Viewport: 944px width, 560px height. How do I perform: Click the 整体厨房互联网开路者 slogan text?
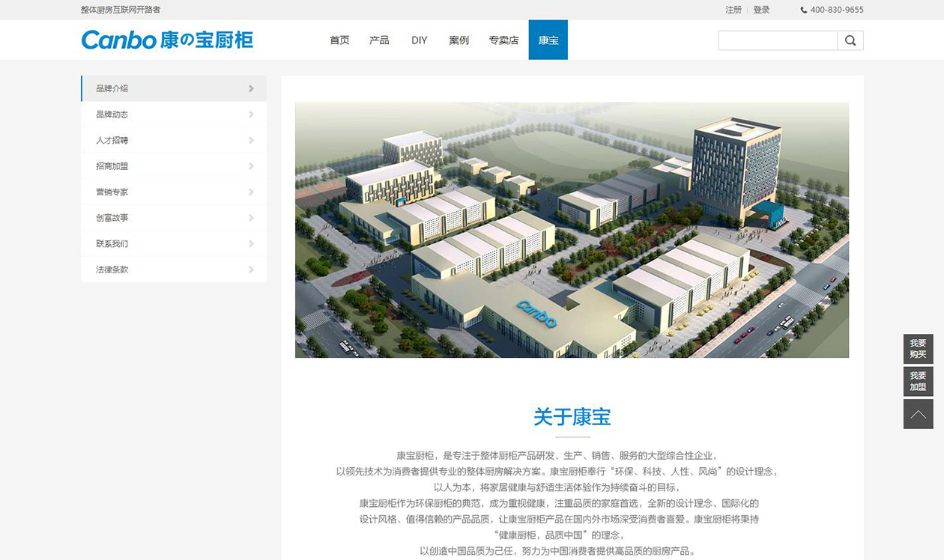tap(121, 10)
